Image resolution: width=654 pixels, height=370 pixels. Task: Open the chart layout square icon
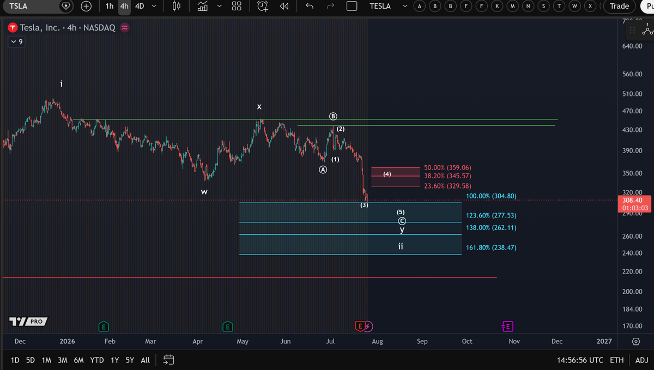pos(352,6)
